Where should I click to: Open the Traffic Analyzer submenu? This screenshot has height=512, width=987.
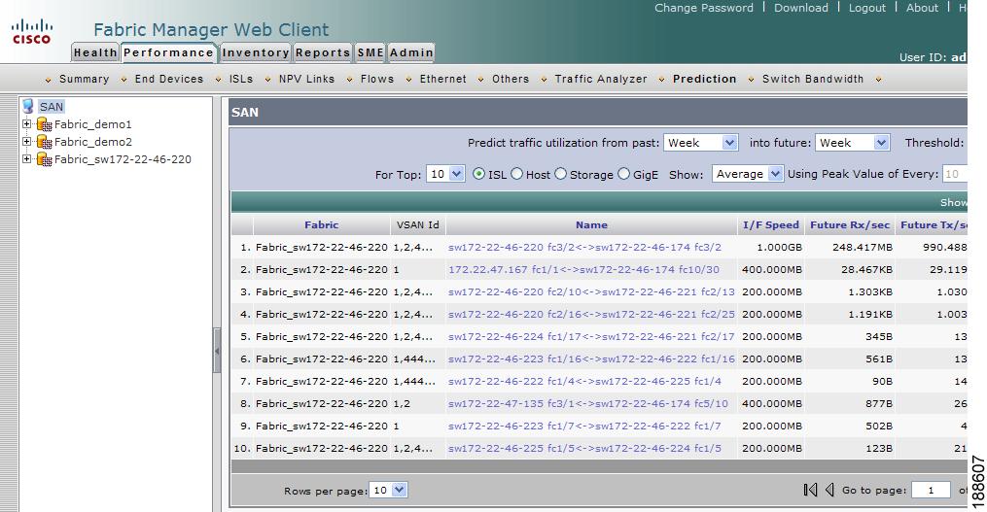tap(601, 79)
